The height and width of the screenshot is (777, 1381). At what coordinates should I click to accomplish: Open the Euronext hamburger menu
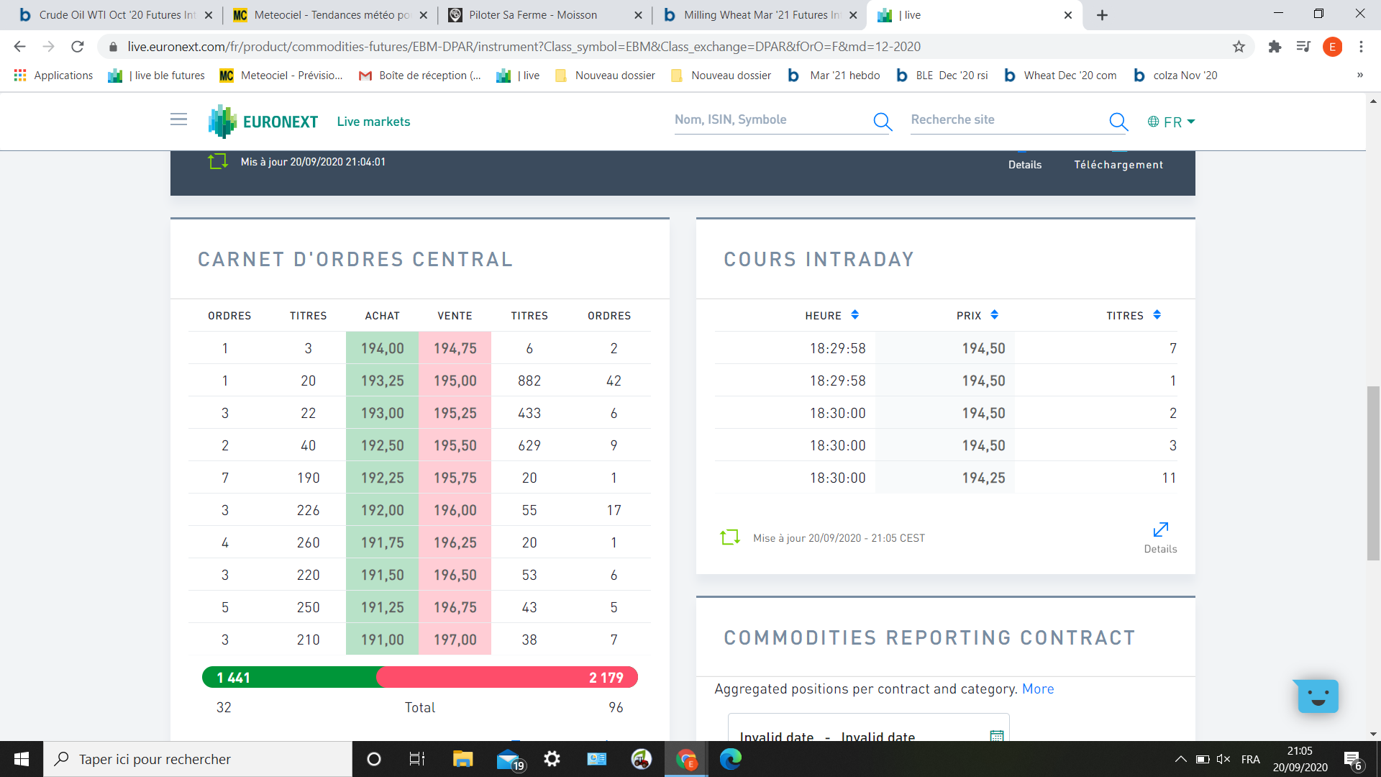pyautogui.click(x=178, y=120)
